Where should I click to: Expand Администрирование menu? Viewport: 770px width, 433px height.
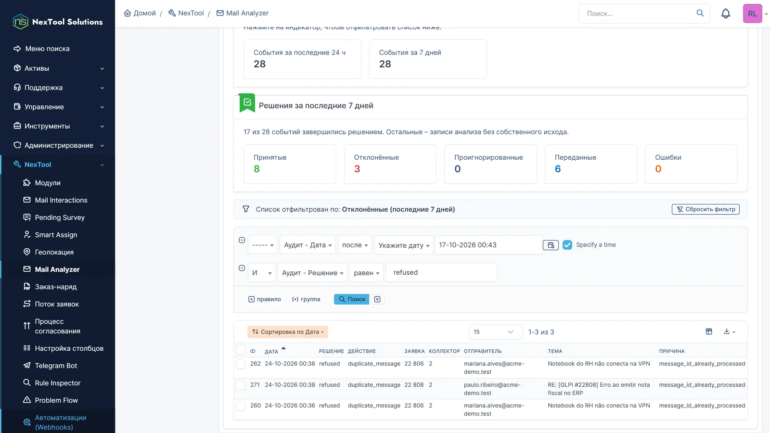(58, 145)
